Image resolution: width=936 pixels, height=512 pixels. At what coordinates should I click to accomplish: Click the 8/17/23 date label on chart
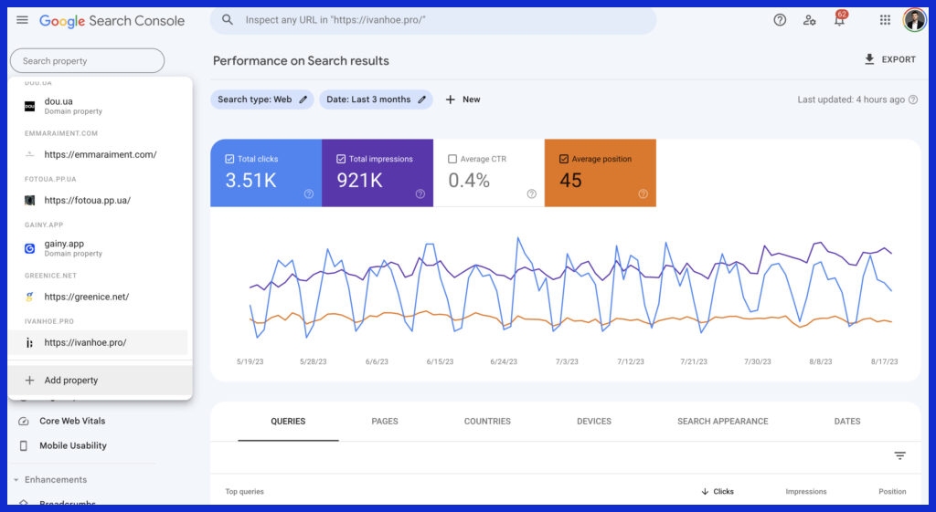(884, 361)
